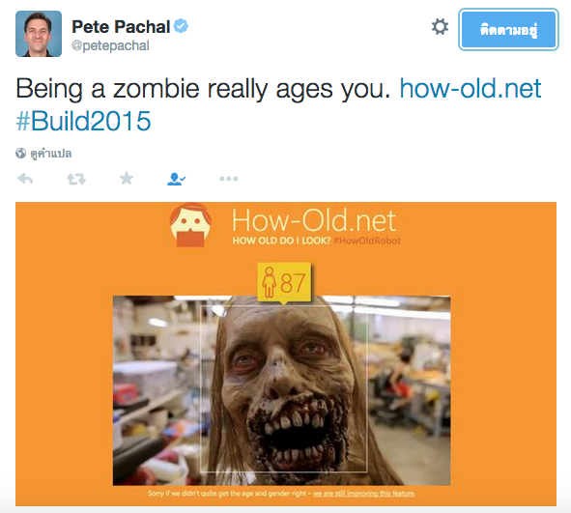571x513 pixels.
Task: Click the follow-person icon under tweet
Action: (x=176, y=179)
